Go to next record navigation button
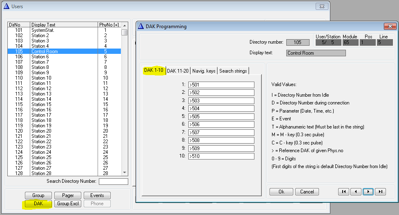399x215 pixels. 368,192
